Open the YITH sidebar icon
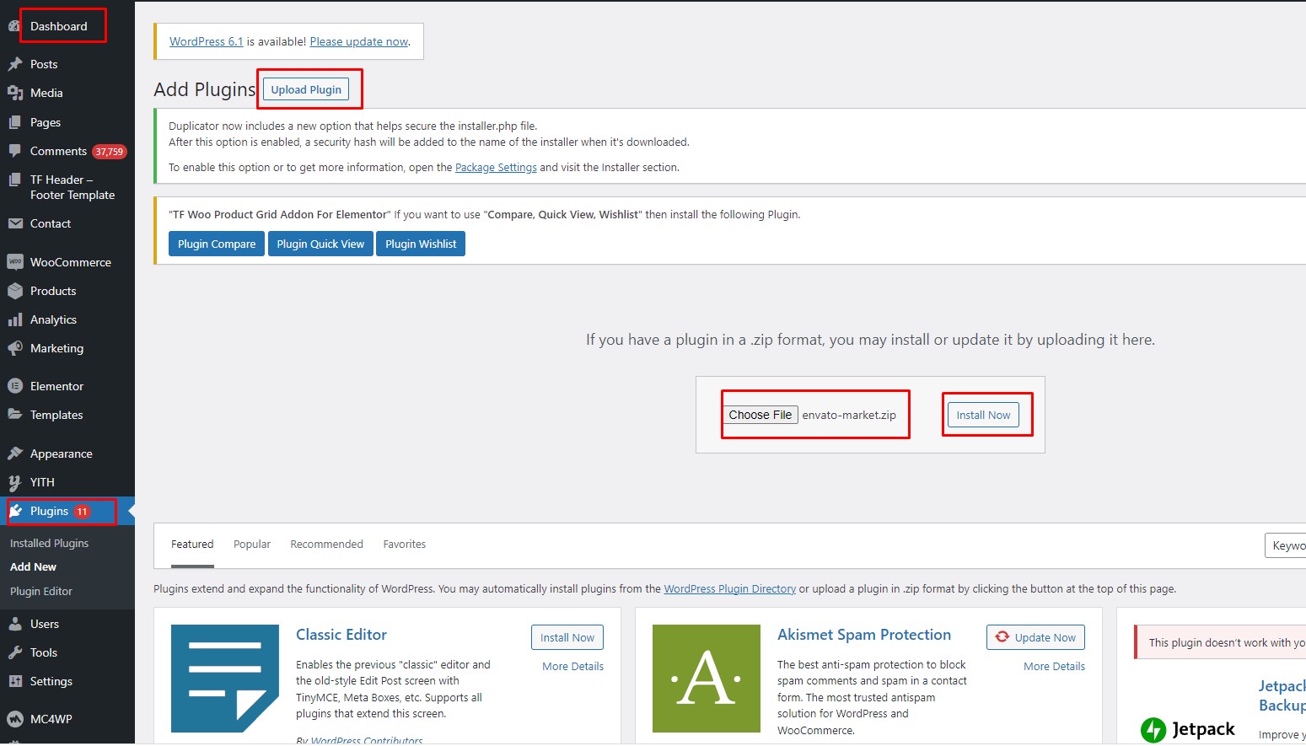1306x746 pixels. [15, 482]
